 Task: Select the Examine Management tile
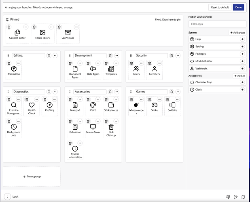14,106
